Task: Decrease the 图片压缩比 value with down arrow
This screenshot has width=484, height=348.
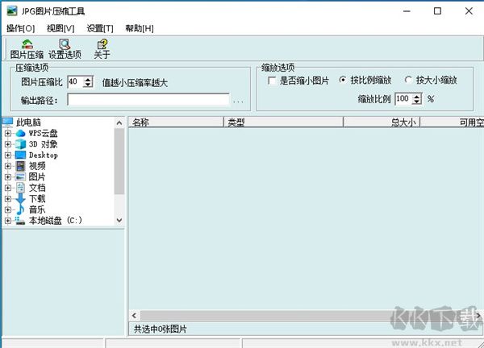Action: (88, 85)
